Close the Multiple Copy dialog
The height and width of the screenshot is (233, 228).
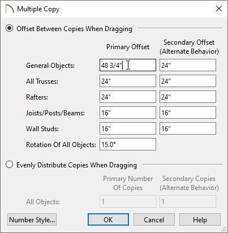click(x=219, y=8)
